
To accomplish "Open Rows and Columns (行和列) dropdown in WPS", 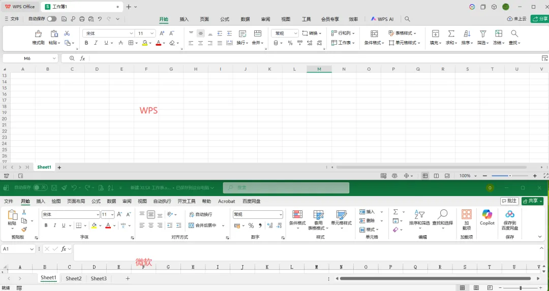I will 343,33.
